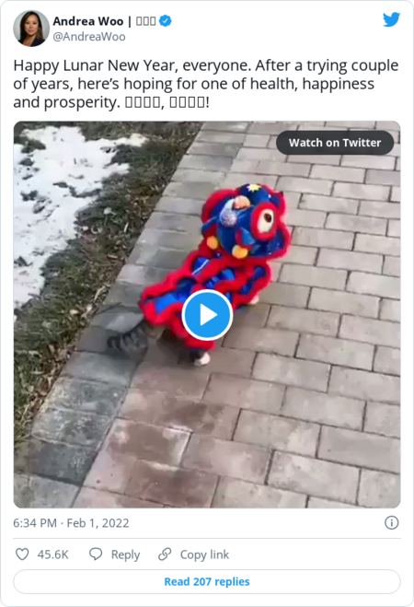Click the Twitter bird logo
This screenshot has width=414, height=607.
pos(391,19)
